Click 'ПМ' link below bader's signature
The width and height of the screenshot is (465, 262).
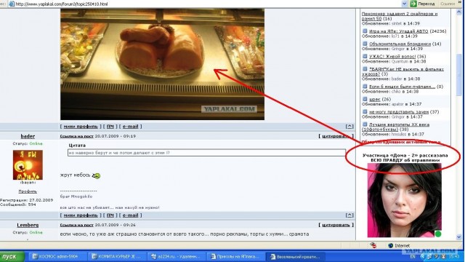point(110,215)
